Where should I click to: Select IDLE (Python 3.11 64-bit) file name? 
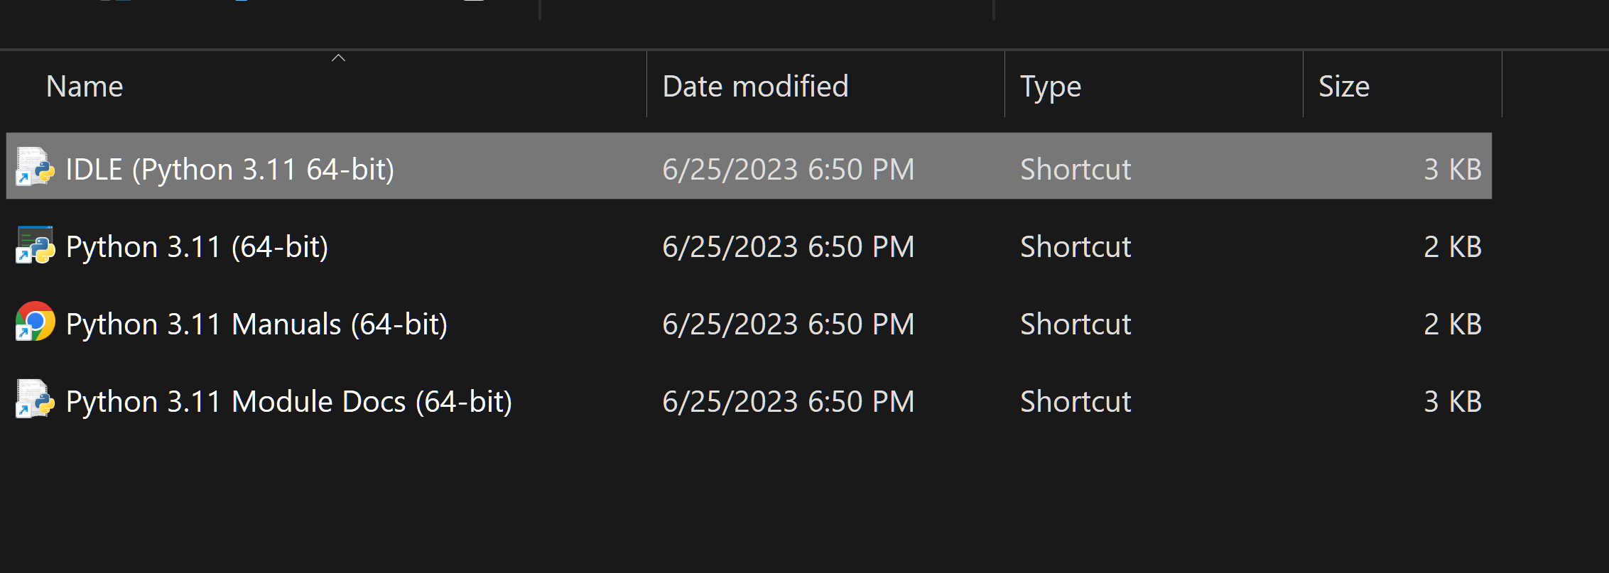click(x=229, y=170)
